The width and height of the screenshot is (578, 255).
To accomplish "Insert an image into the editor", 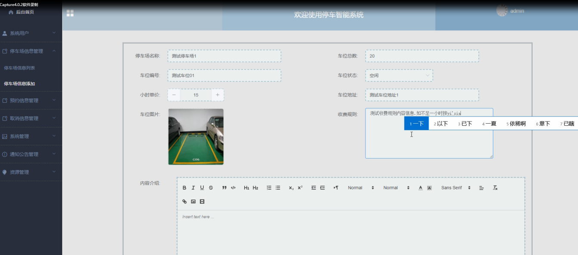I will coord(193,202).
